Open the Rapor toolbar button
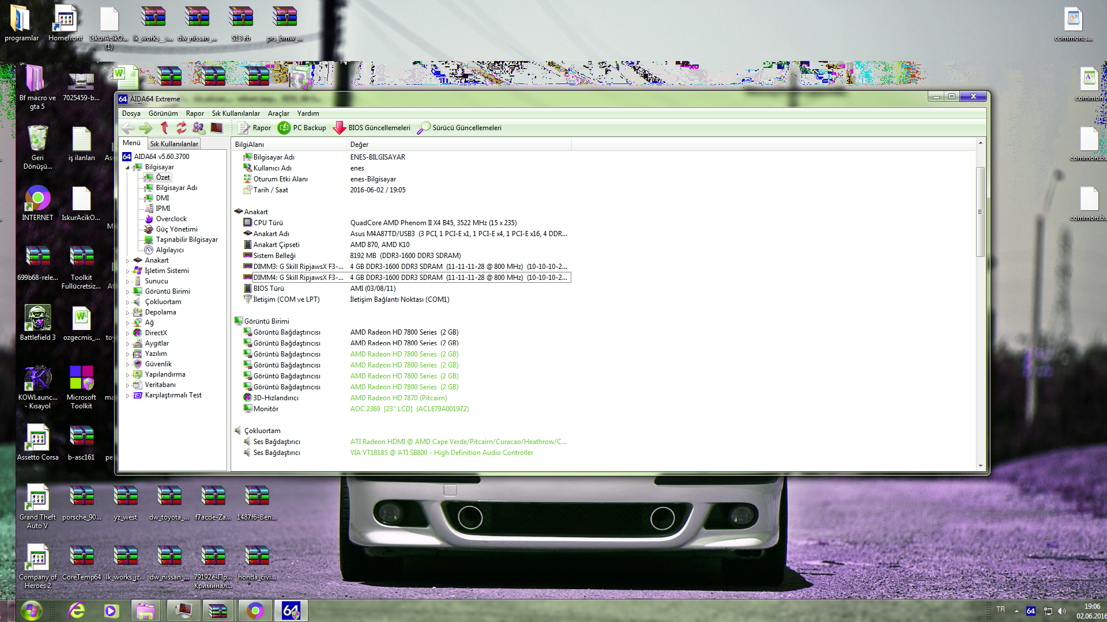The width and height of the screenshot is (1107, 622). coord(254,128)
